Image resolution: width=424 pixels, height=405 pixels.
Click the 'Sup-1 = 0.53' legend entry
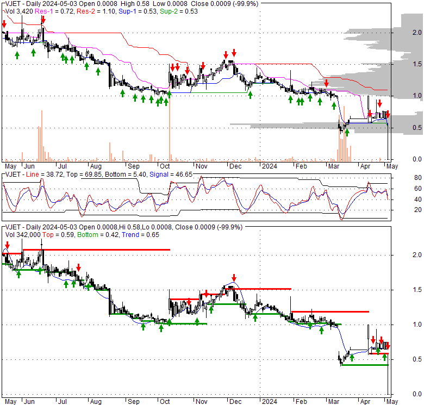point(138,11)
